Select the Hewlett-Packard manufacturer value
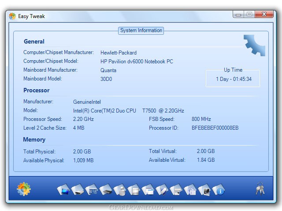Viewport: 282px width, 211px height. coord(119,53)
